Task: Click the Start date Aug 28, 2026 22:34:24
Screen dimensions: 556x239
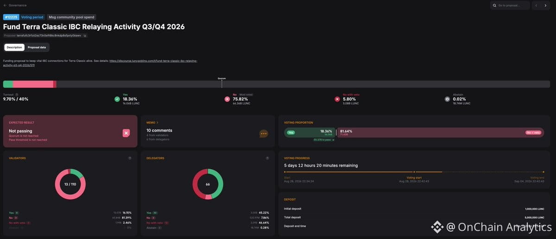Action: (x=299, y=181)
